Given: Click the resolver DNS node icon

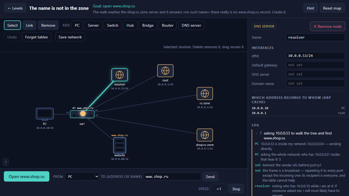Looking at the screenshot, I should [x=119, y=75].
